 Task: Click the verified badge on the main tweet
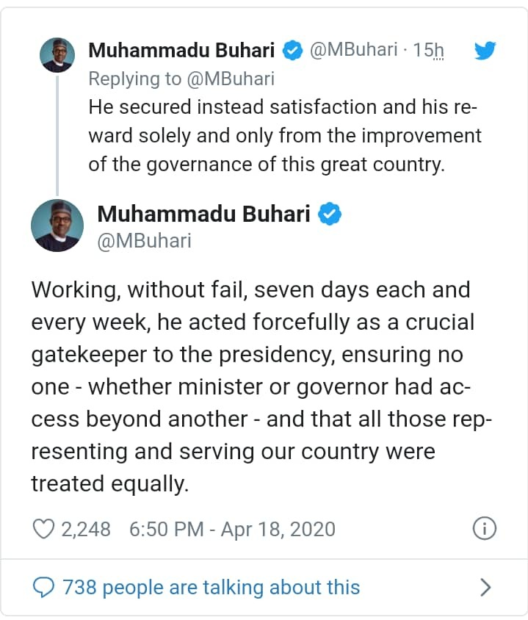click(330, 214)
